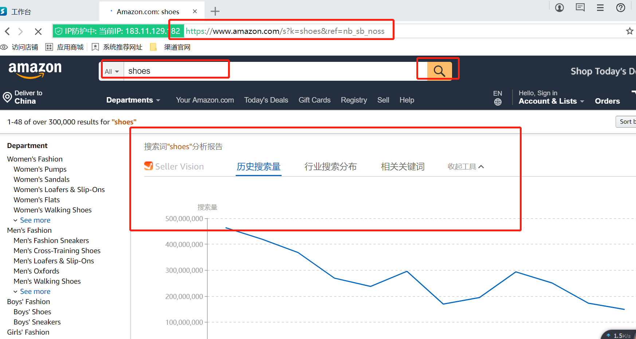The image size is (636, 339).
Task: Select Men's Fashion Sneakers category
Action: click(x=51, y=240)
